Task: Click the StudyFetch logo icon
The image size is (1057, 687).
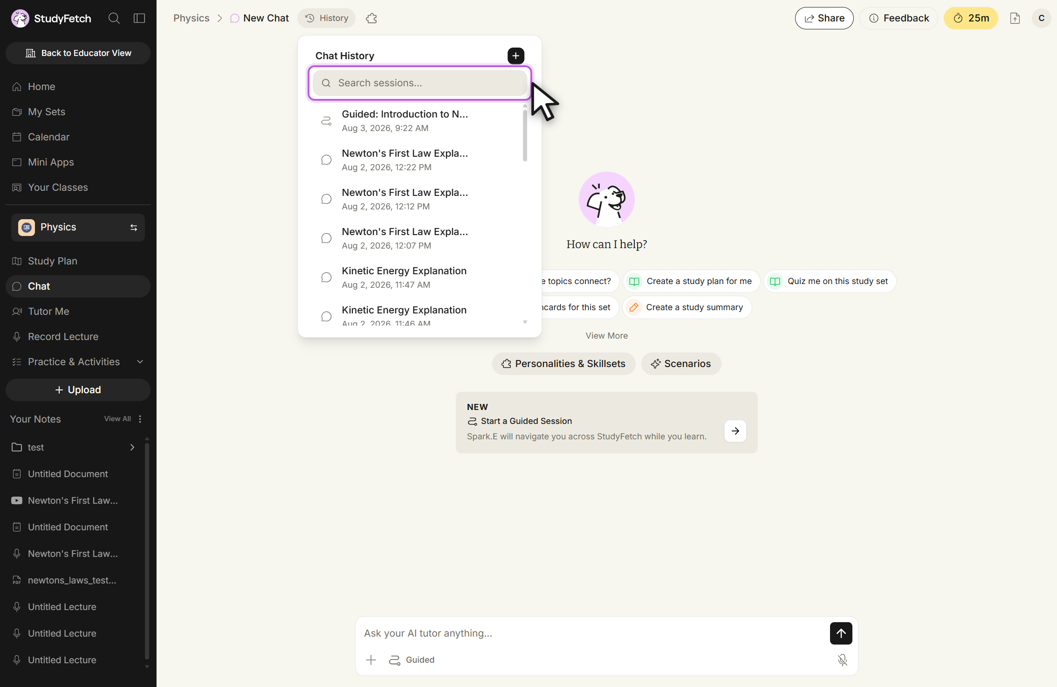Action: [x=20, y=18]
